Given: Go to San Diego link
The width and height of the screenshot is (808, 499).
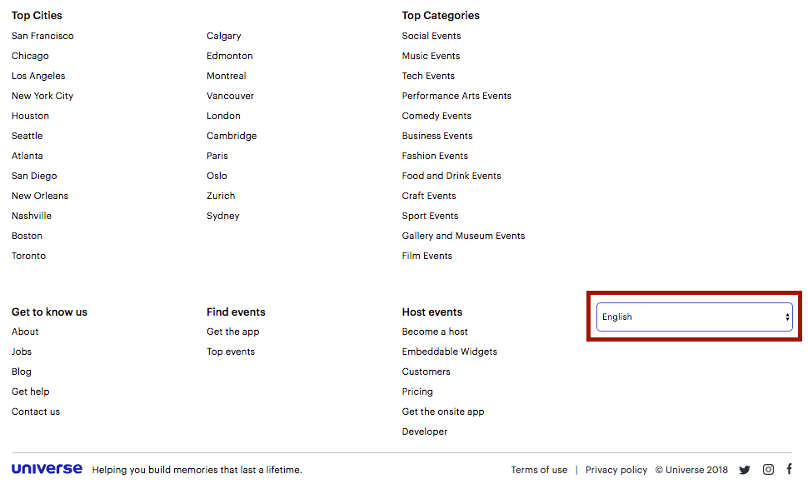Looking at the screenshot, I should pyautogui.click(x=34, y=176).
